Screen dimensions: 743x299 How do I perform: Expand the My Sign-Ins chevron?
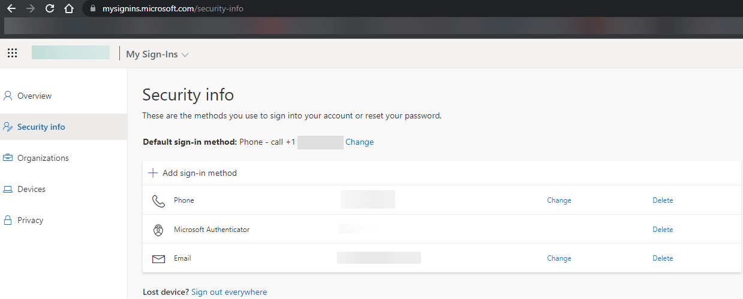point(185,54)
